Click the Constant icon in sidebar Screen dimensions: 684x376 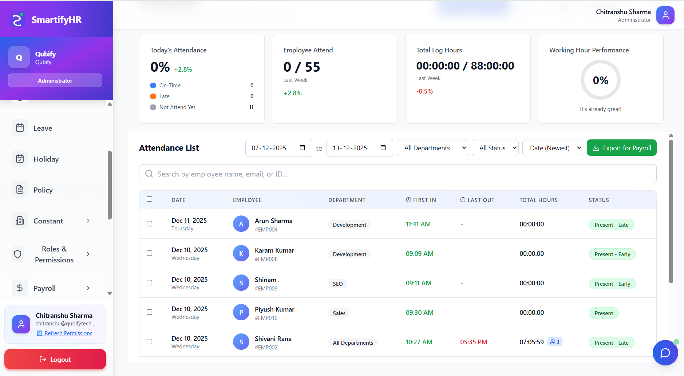tap(19, 221)
